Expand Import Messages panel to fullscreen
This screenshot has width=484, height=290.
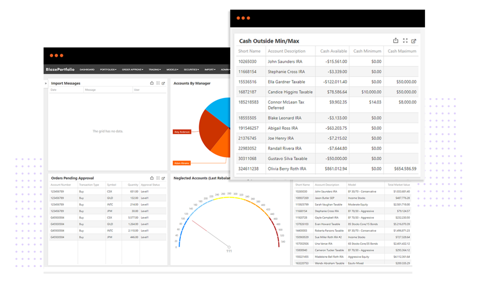pyautogui.click(x=158, y=83)
